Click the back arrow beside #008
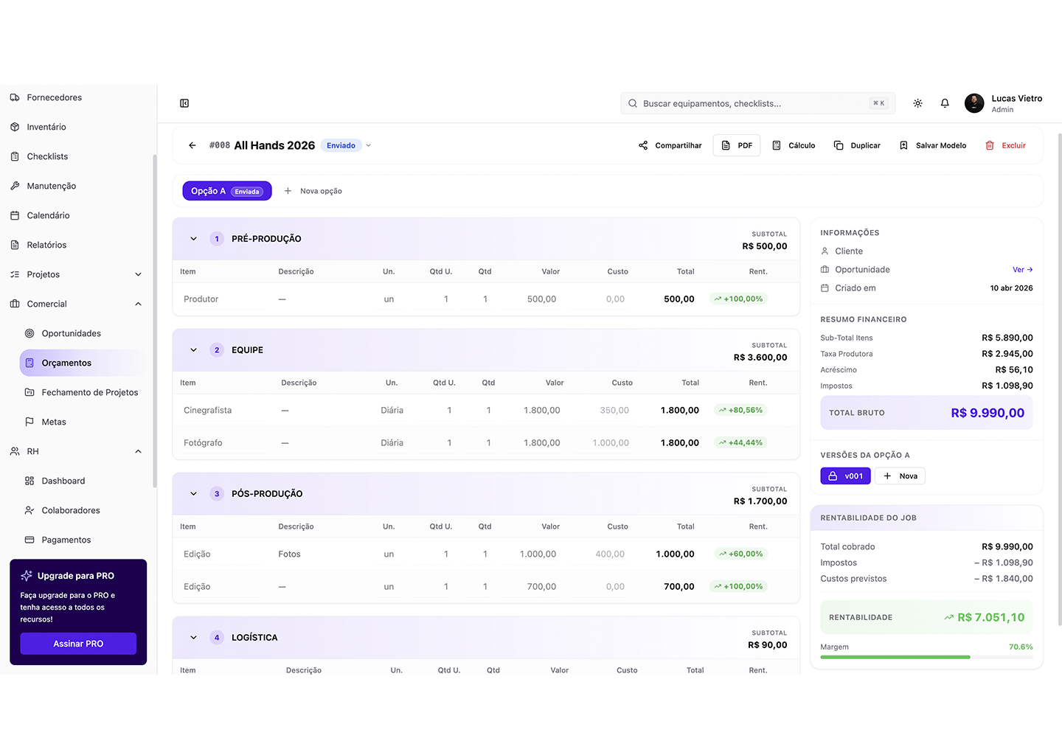1062x755 pixels. pos(192,145)
